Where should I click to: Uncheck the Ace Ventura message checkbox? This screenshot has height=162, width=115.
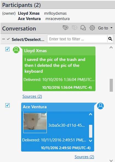(7, 105)
